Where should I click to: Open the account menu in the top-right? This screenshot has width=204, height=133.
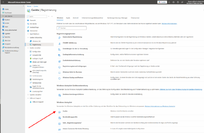point(195,2)
